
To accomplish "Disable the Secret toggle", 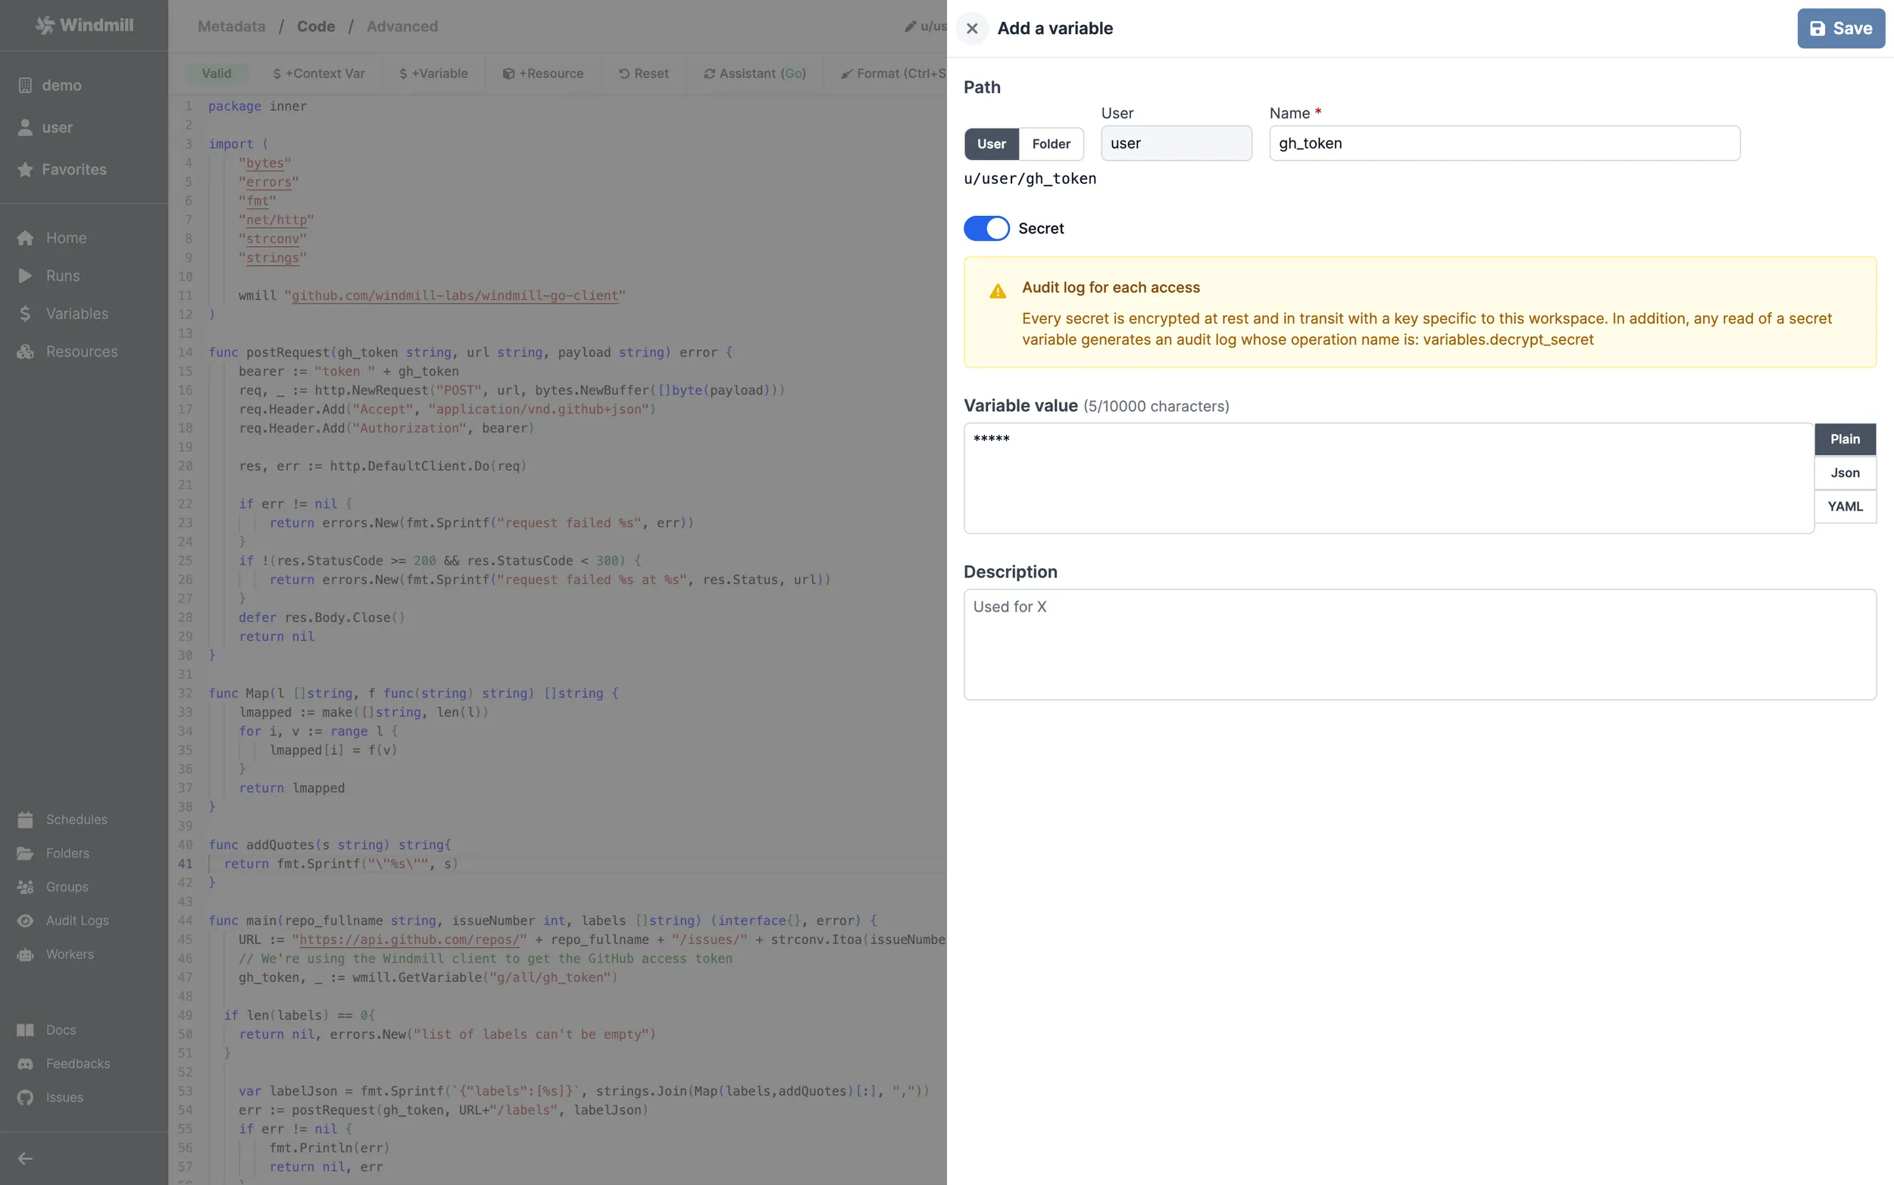I will [x=986, y=228].
